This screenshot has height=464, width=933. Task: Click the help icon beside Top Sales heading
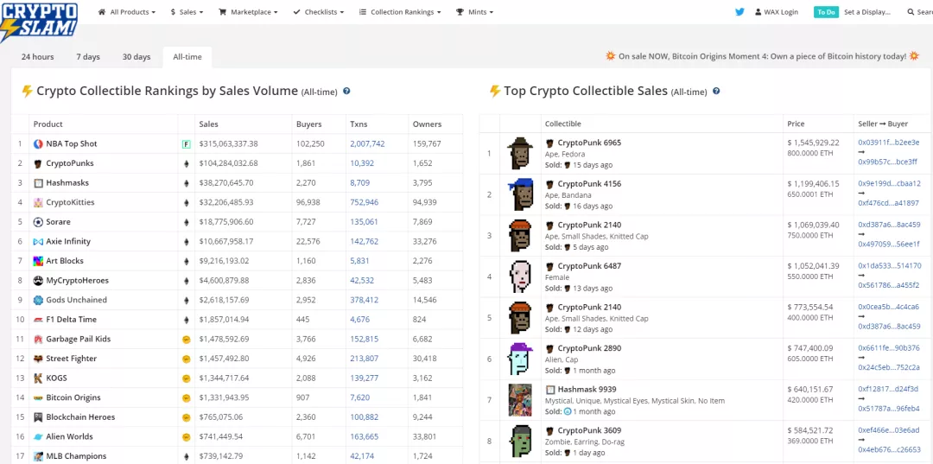pyautogui.click(x=716, y=91)
